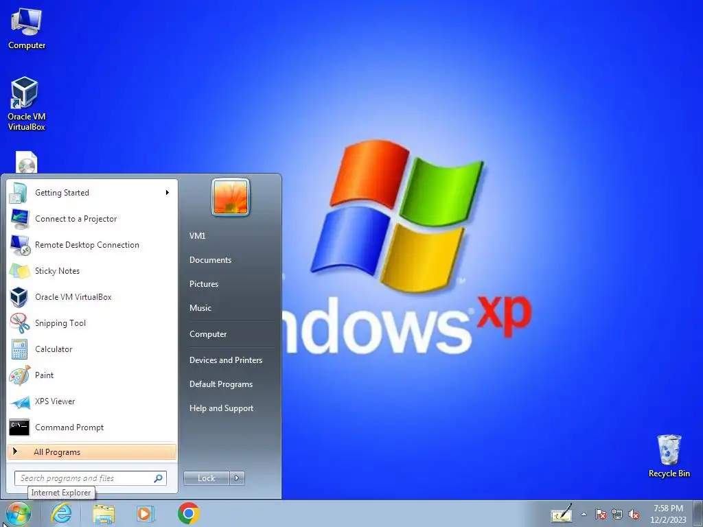Select the disc image file on desktop
Screen dimensions: 703x527
click(27, 162)
